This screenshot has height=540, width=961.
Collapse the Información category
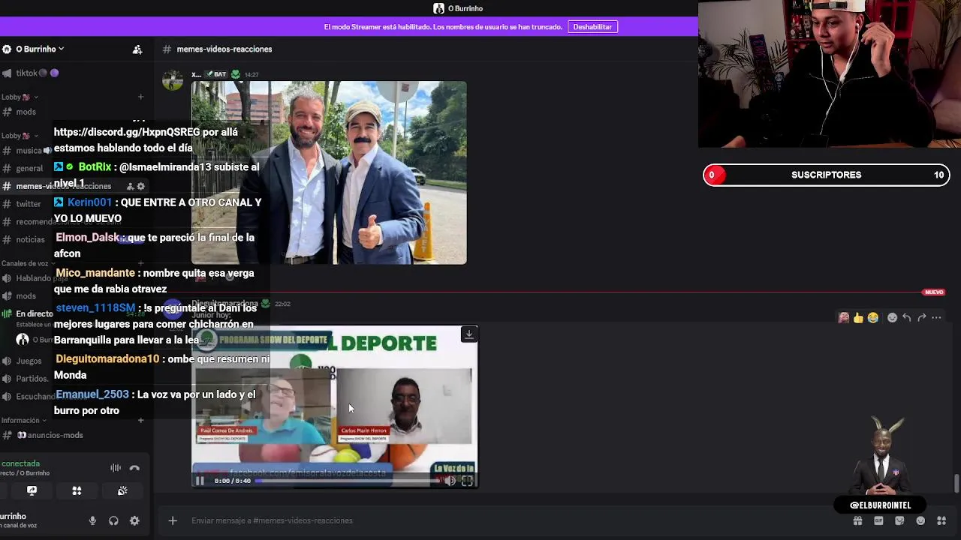pyautogui.click(x=23, y=420)
